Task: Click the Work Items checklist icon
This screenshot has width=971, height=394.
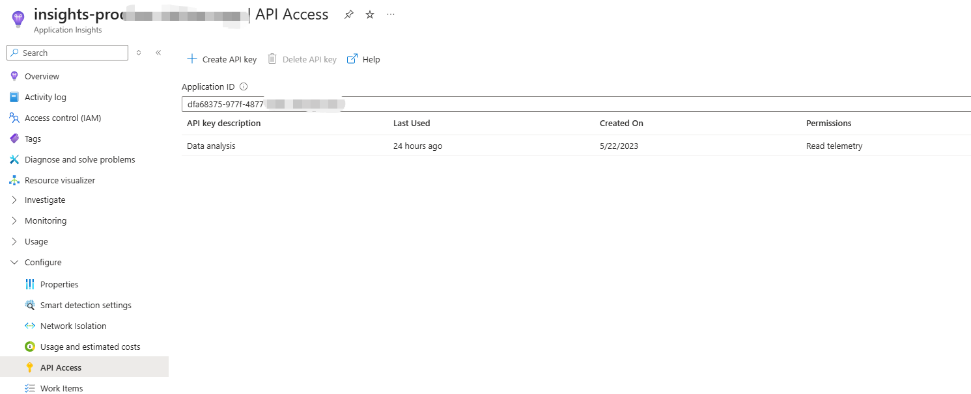Action: pos(30,388)
